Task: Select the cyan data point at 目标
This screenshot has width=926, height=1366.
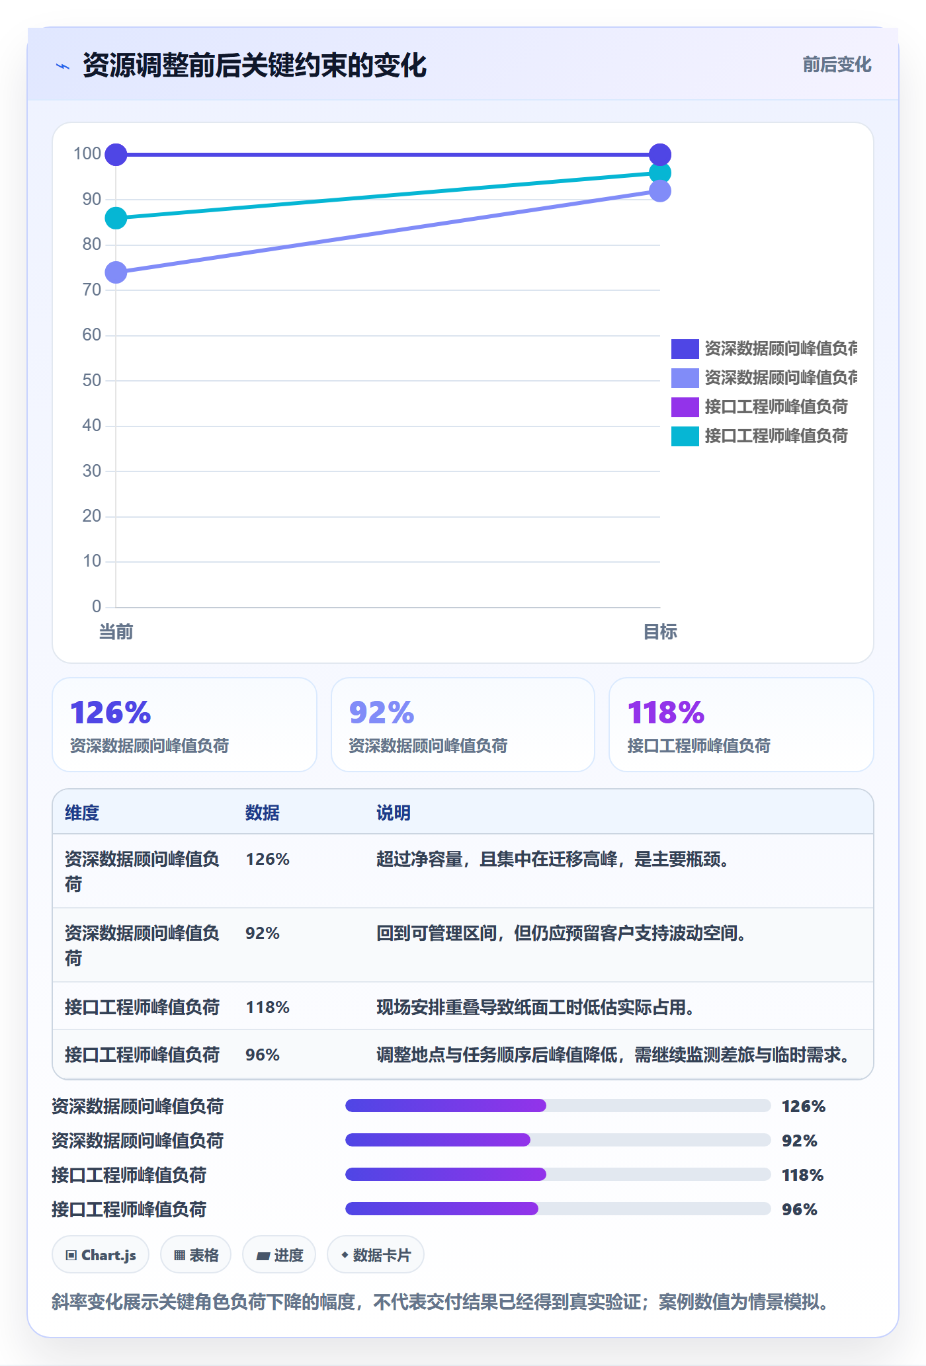Action: click(x=660, y=173)
